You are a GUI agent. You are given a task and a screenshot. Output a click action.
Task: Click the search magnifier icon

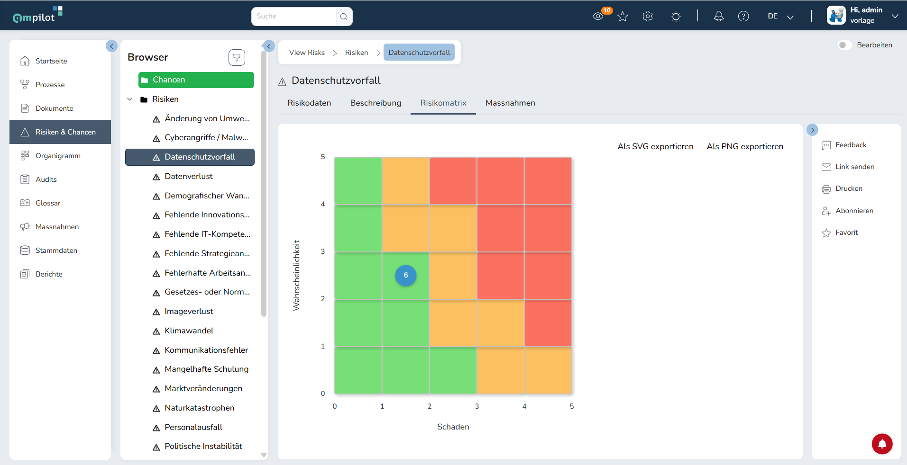click(x=344, y=17)
